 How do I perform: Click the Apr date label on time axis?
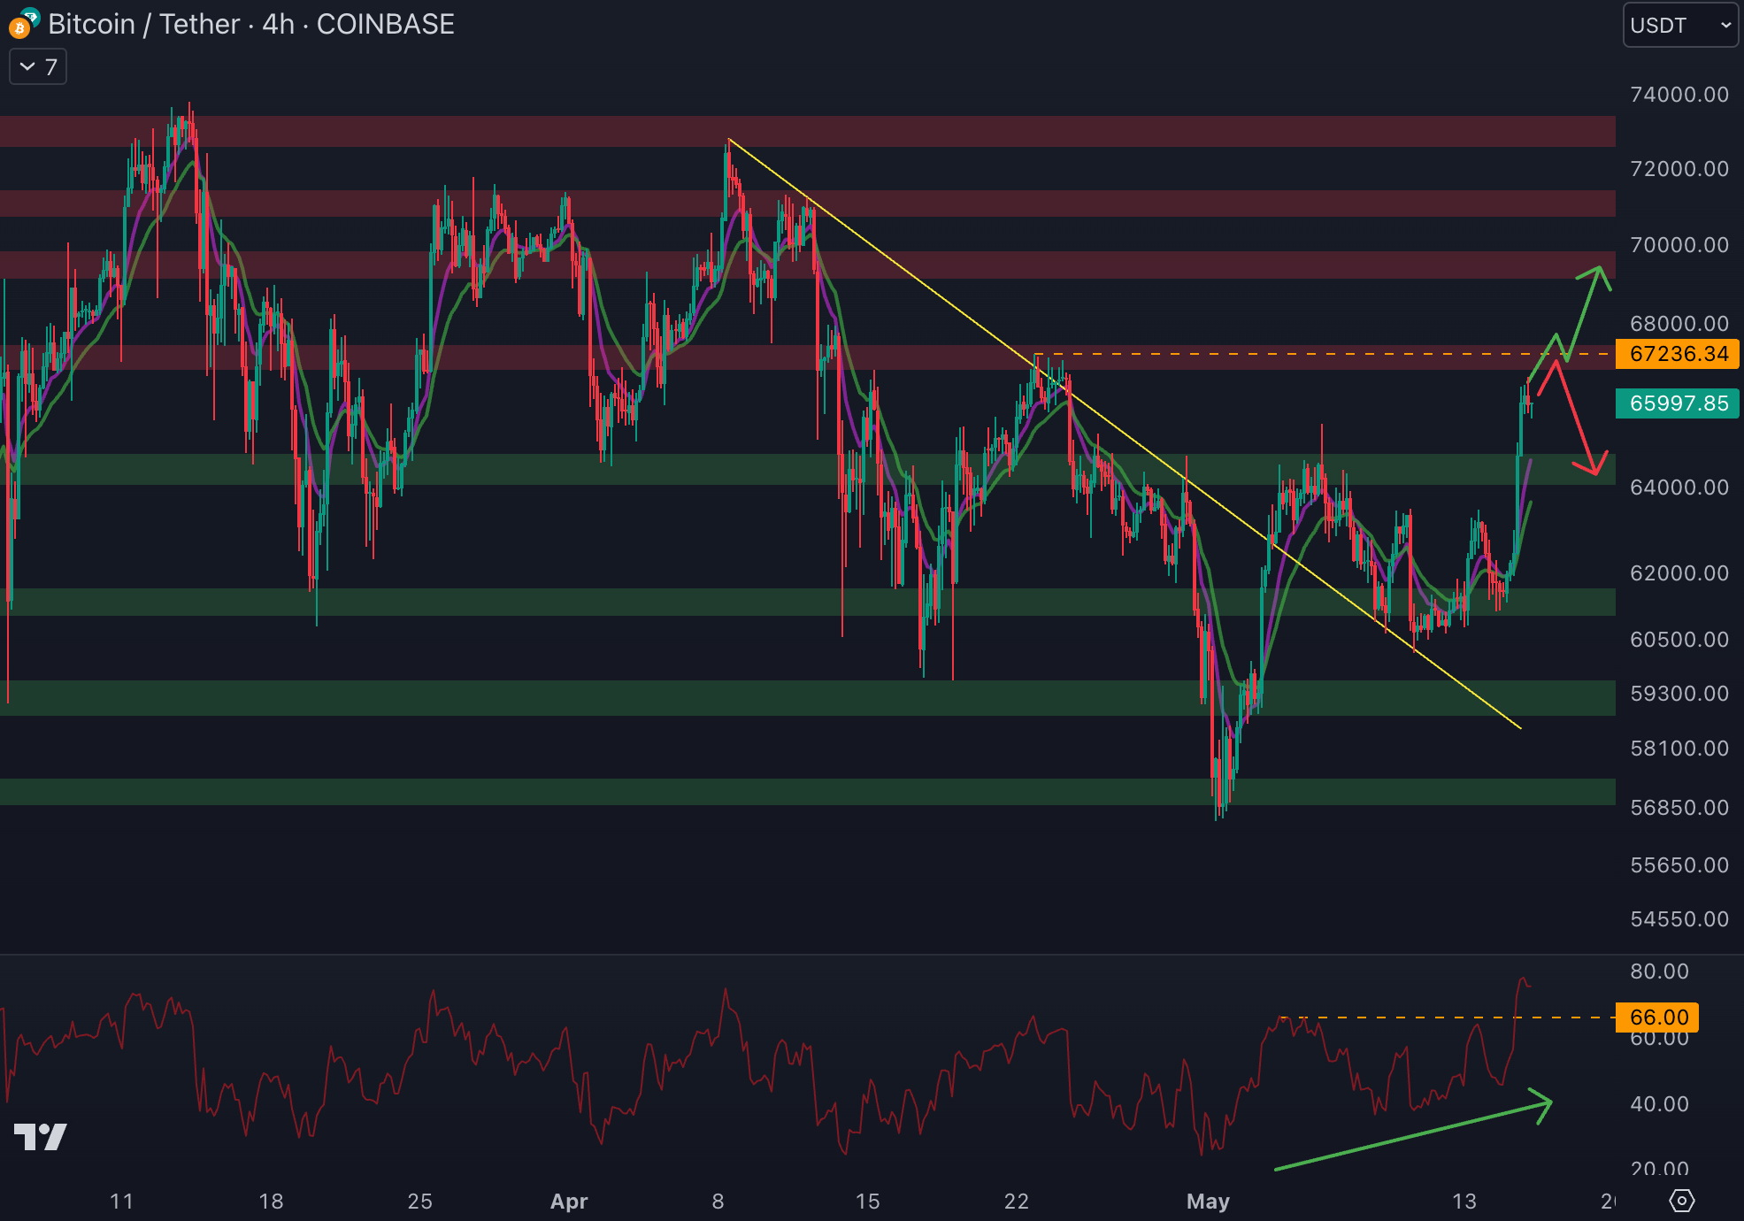569,1202
